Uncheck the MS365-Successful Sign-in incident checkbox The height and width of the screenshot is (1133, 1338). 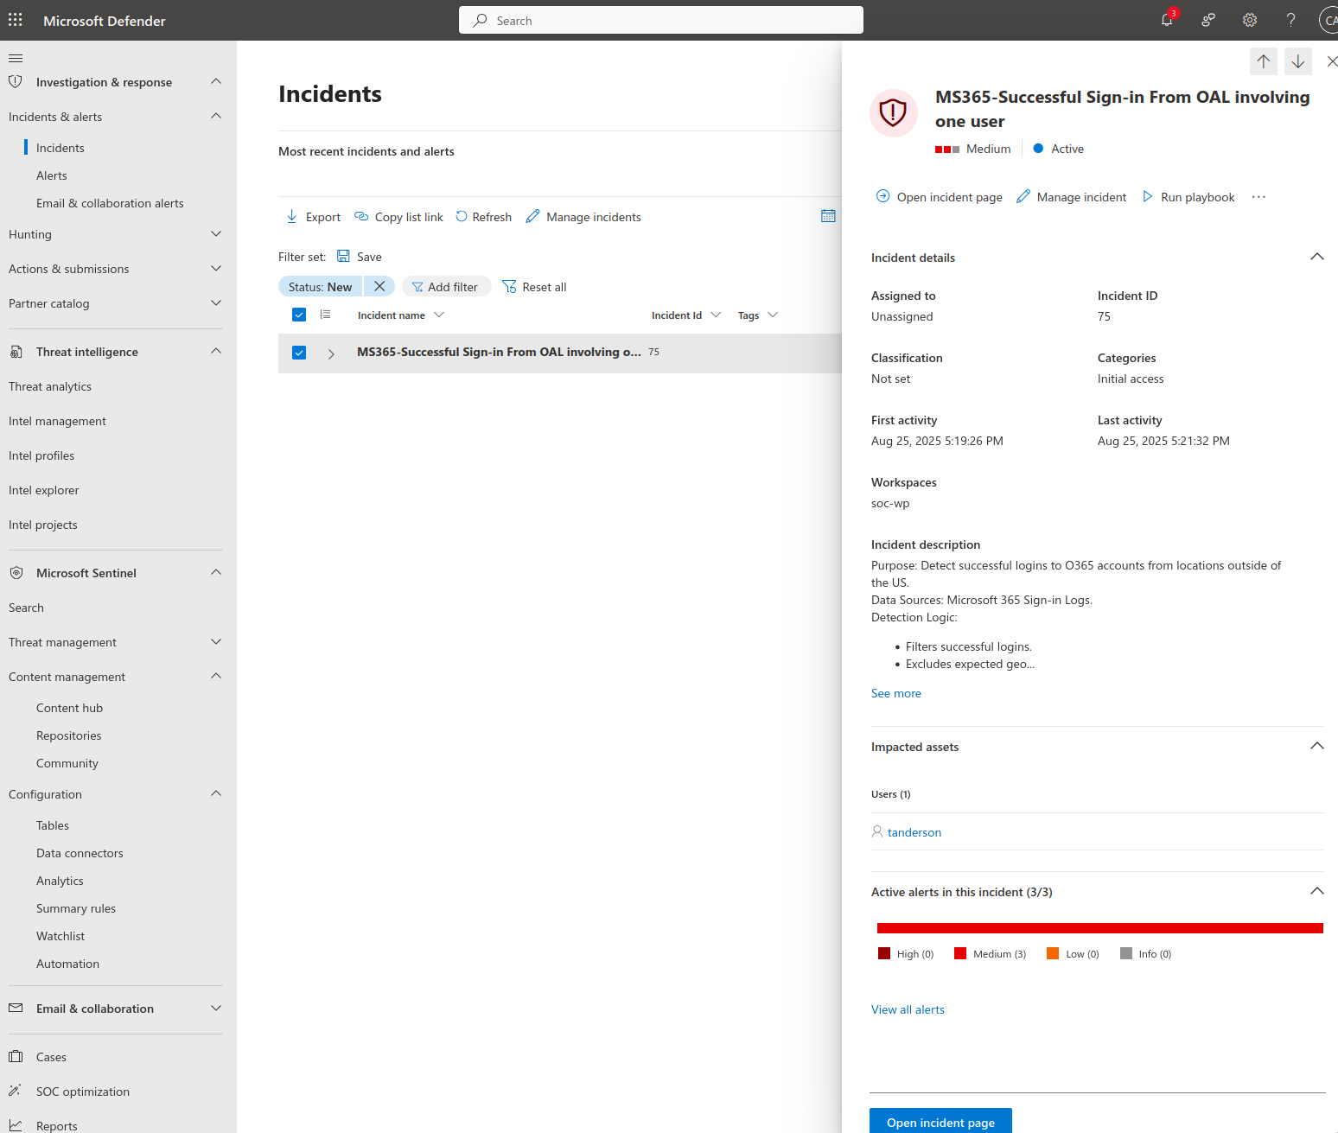coord(299,353)
